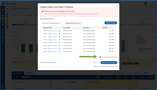The width and height of the screenshot is (157, 90).
Task: Open external link icon for 123513 Wages Digital row
Action: point(59,51)
